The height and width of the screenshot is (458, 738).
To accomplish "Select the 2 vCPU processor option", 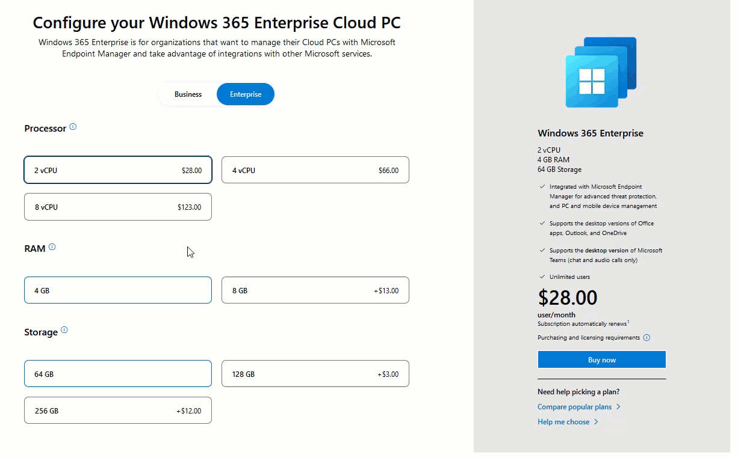I will (x=118, y=170).
